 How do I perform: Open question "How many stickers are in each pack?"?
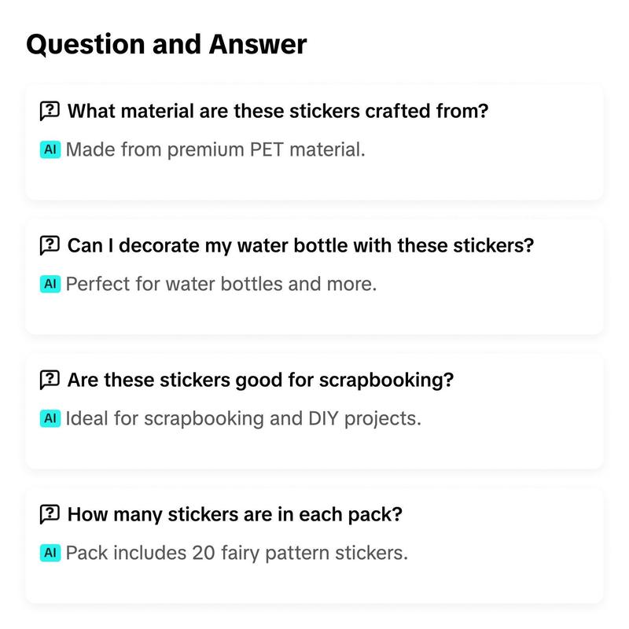click(x=234, y=514)
